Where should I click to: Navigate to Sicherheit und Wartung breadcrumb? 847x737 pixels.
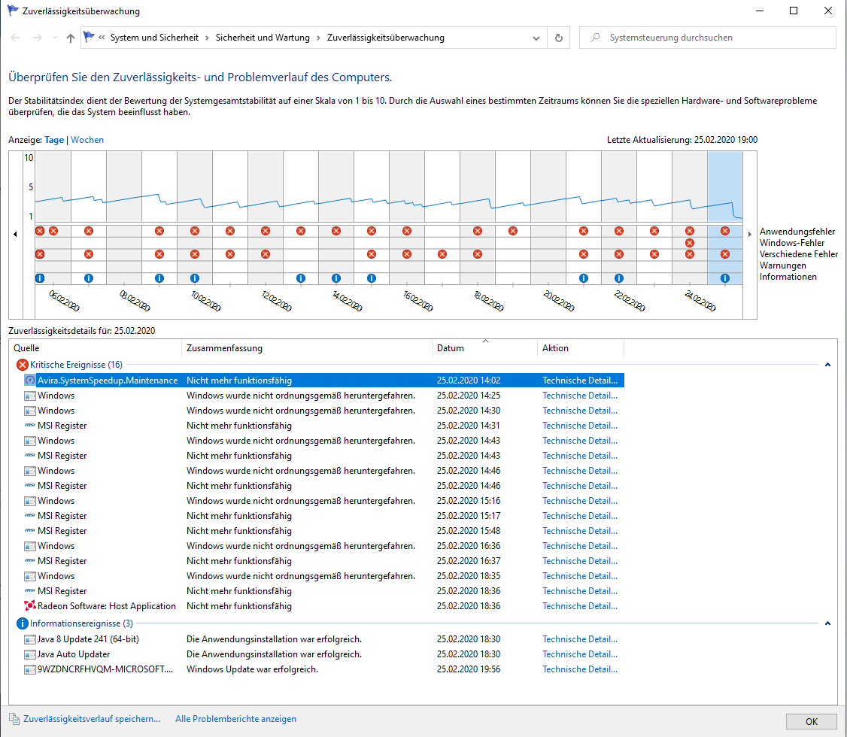click(x=263, y=38)
